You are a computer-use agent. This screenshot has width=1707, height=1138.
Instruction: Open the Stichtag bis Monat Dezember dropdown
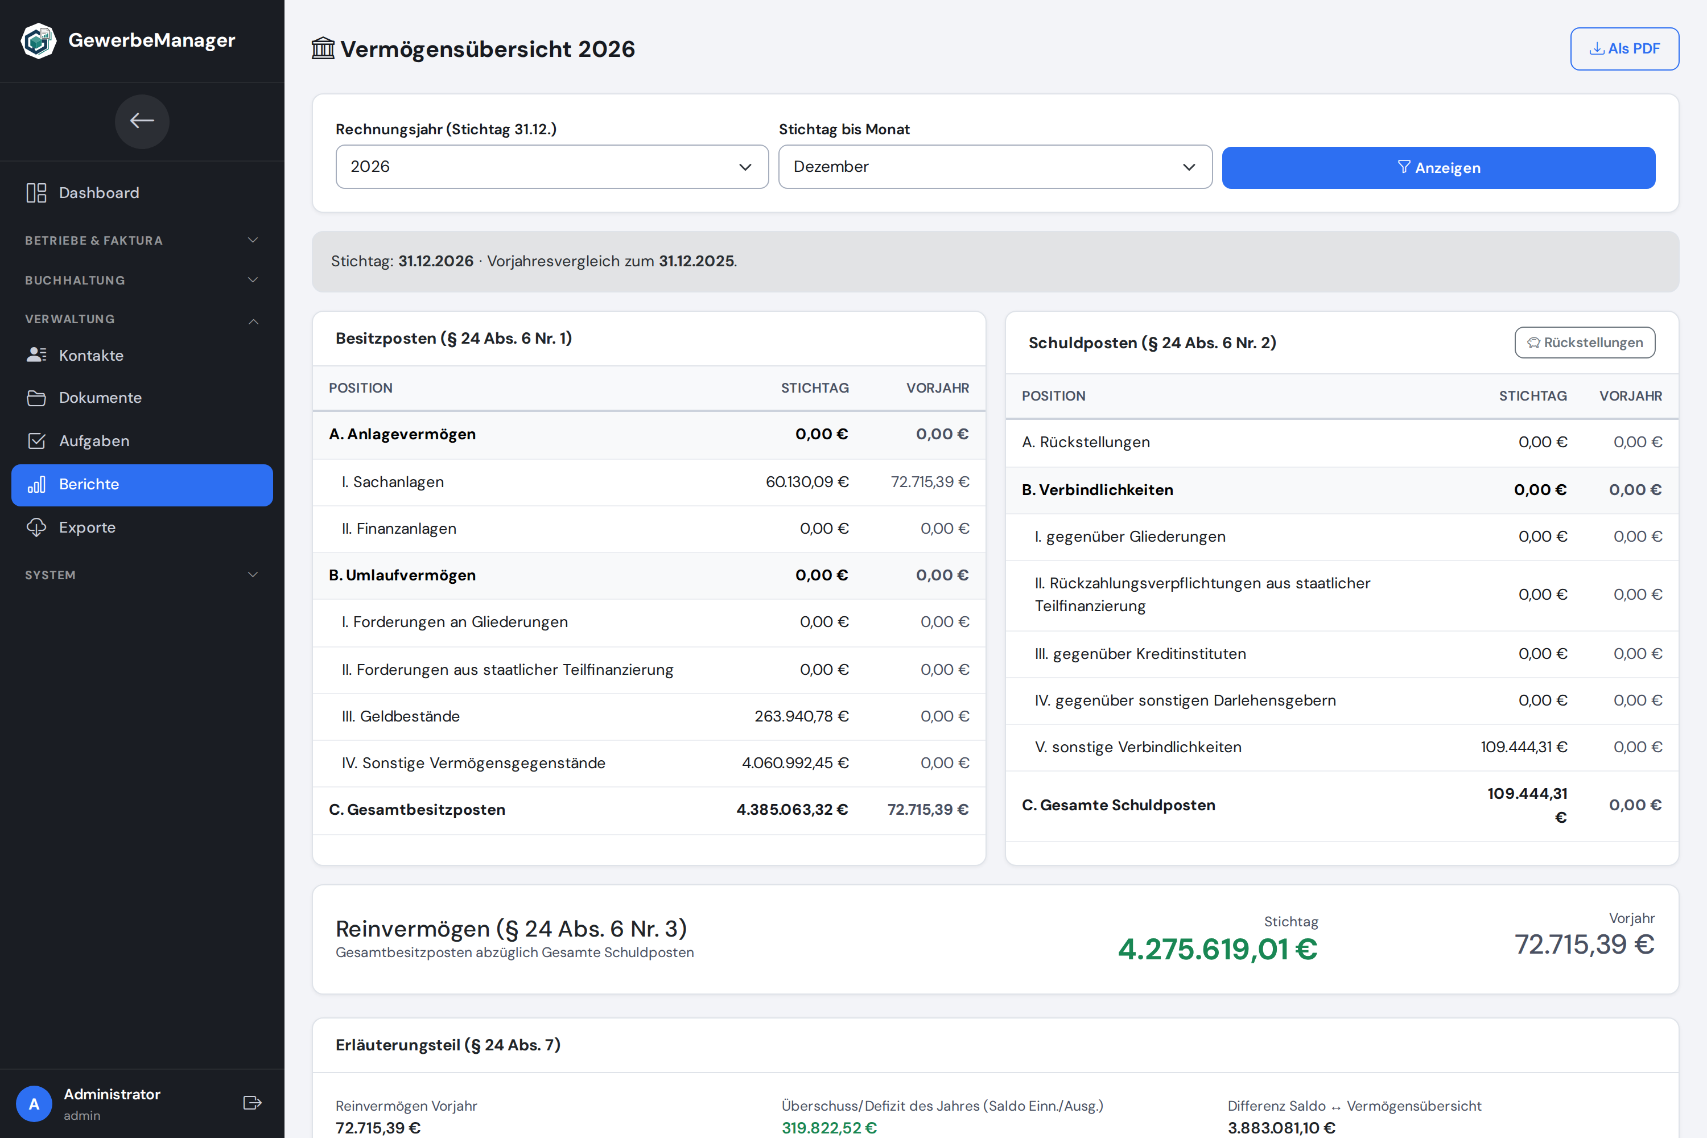point(995,167)
